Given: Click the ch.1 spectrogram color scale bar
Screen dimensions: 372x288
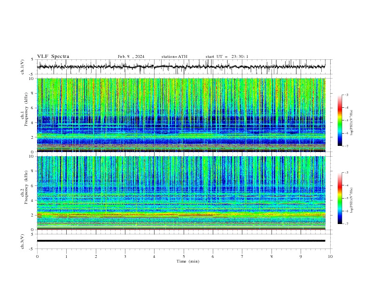Looking at the screenshot, I should (340, 120).
